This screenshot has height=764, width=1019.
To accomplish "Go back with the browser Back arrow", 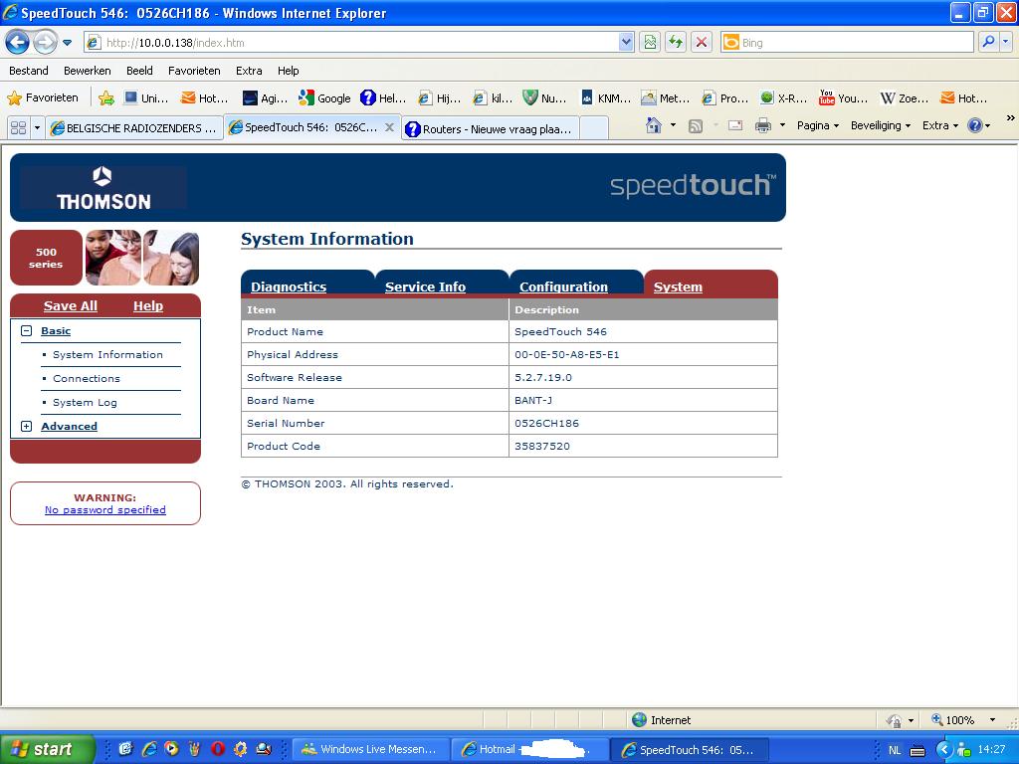I will 18,43.
